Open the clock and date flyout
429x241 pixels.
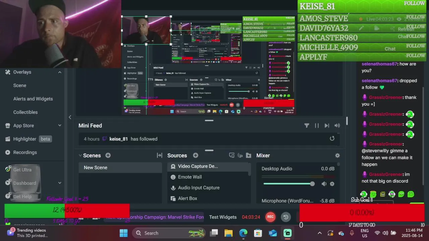(x=414, y=233)
